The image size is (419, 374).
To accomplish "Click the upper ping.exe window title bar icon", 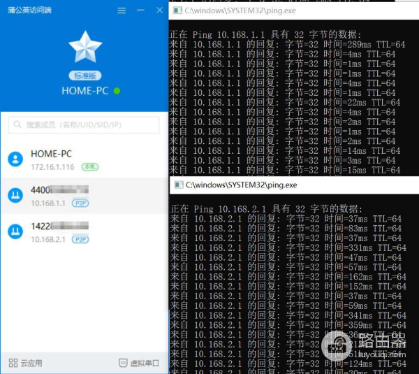I will point(177,11).
